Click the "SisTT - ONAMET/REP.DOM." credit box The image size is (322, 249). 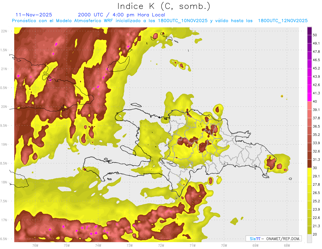click(x=273, y=239)
